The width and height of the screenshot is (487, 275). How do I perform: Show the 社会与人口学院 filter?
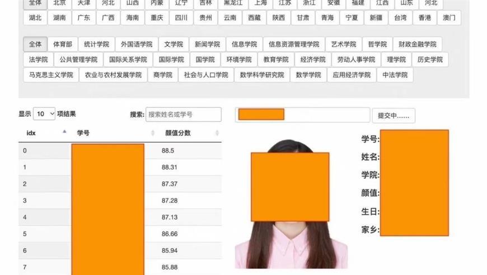pos(206,75)
